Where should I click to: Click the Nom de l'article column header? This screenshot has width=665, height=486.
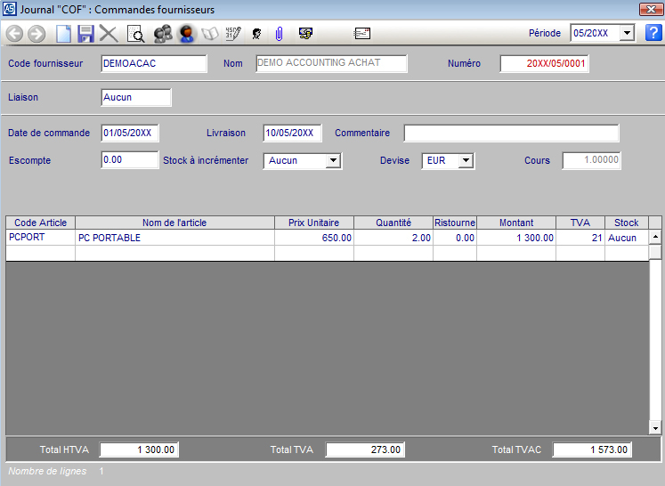[x=174, y=223]
